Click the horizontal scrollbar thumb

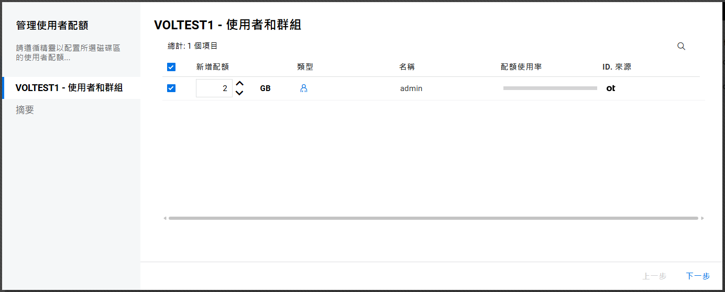pos(433,218)
